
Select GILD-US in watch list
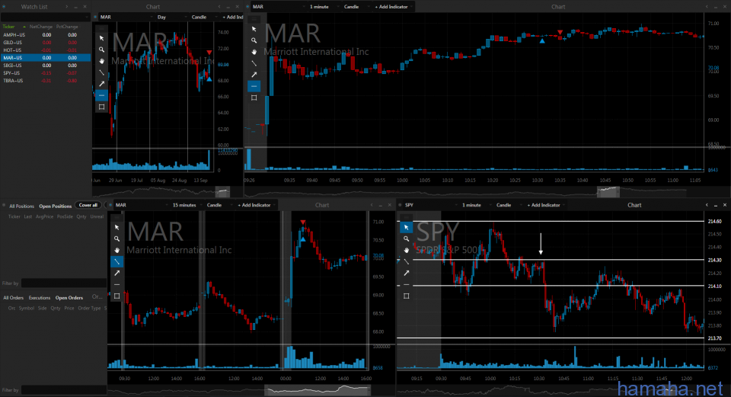tap(45, 43)
